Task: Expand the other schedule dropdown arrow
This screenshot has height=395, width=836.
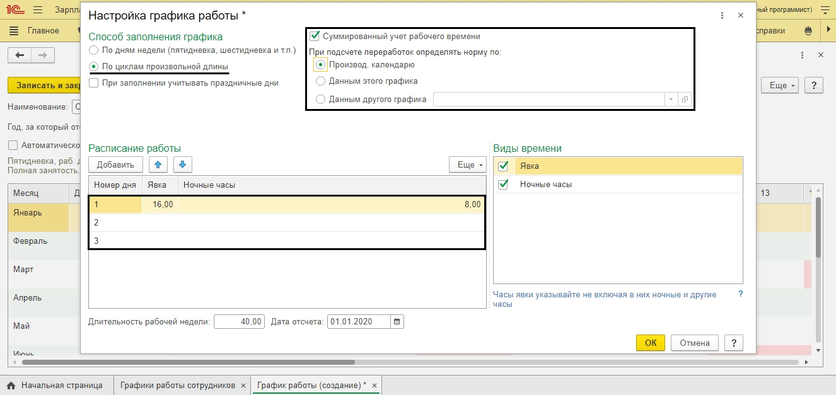Action: tap(671, 100)
